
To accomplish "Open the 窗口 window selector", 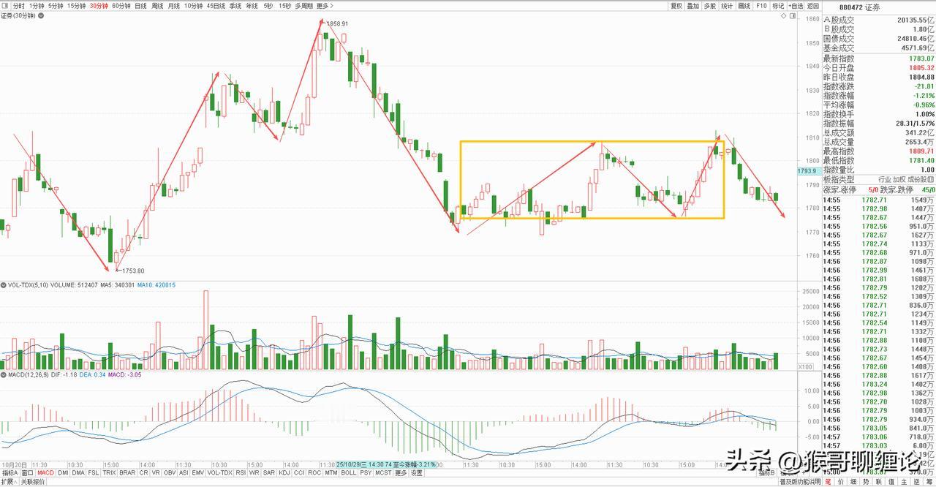I will 28,473.
